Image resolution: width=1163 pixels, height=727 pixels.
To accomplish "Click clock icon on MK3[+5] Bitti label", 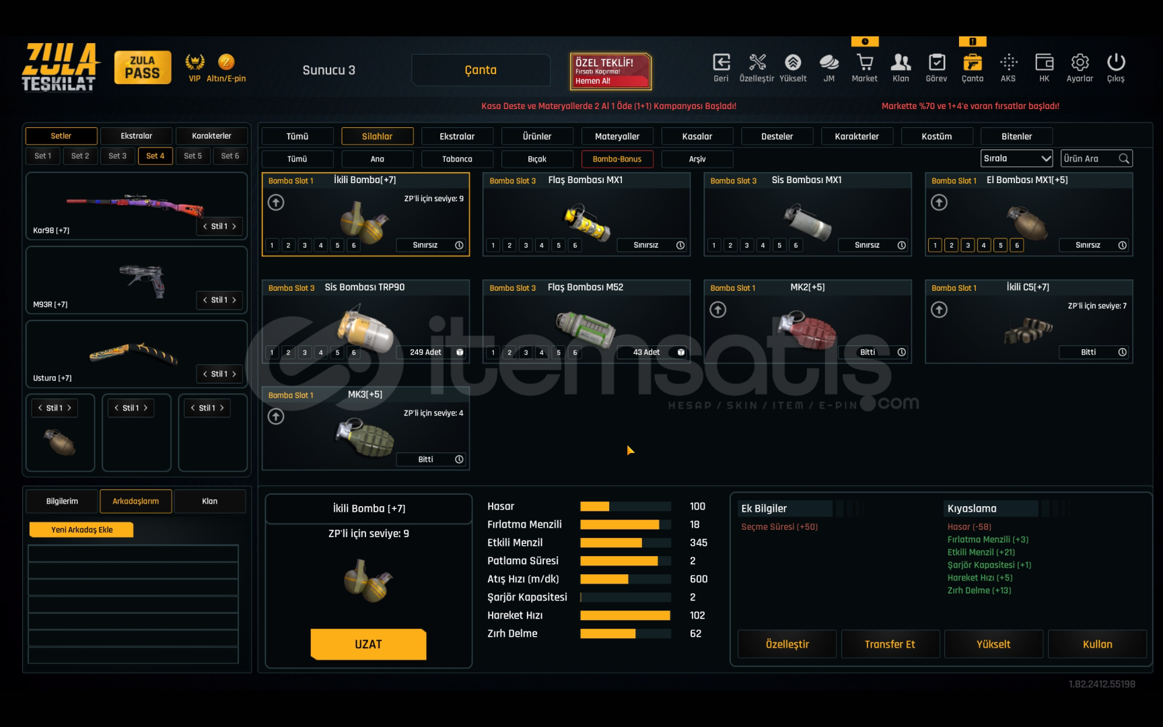I will [x=459, y=459].
